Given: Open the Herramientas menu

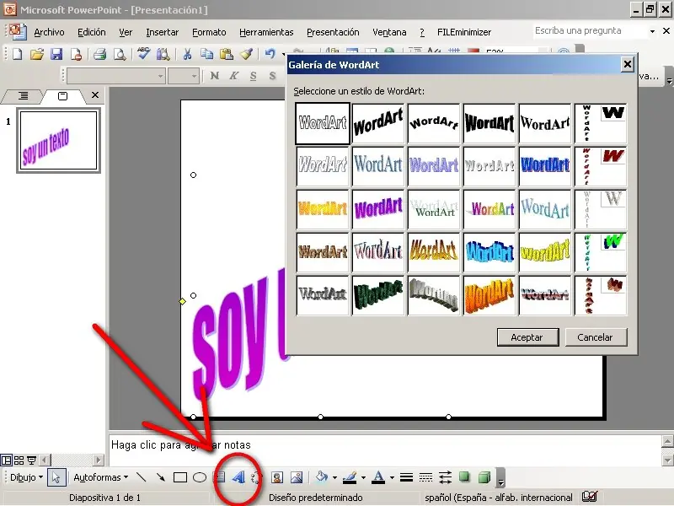Looking at the screenshot, I should (x=266, y=32).
